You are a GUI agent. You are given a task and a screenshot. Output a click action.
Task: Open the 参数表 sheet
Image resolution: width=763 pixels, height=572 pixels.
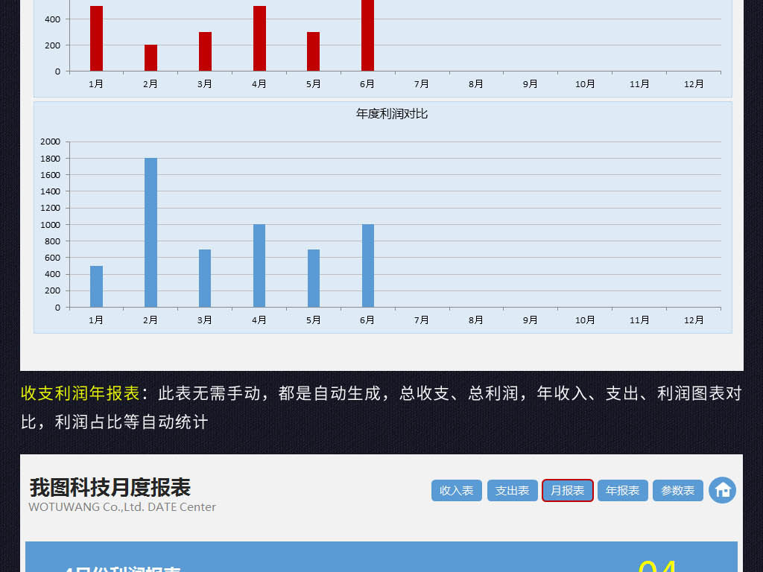point(678,490)
